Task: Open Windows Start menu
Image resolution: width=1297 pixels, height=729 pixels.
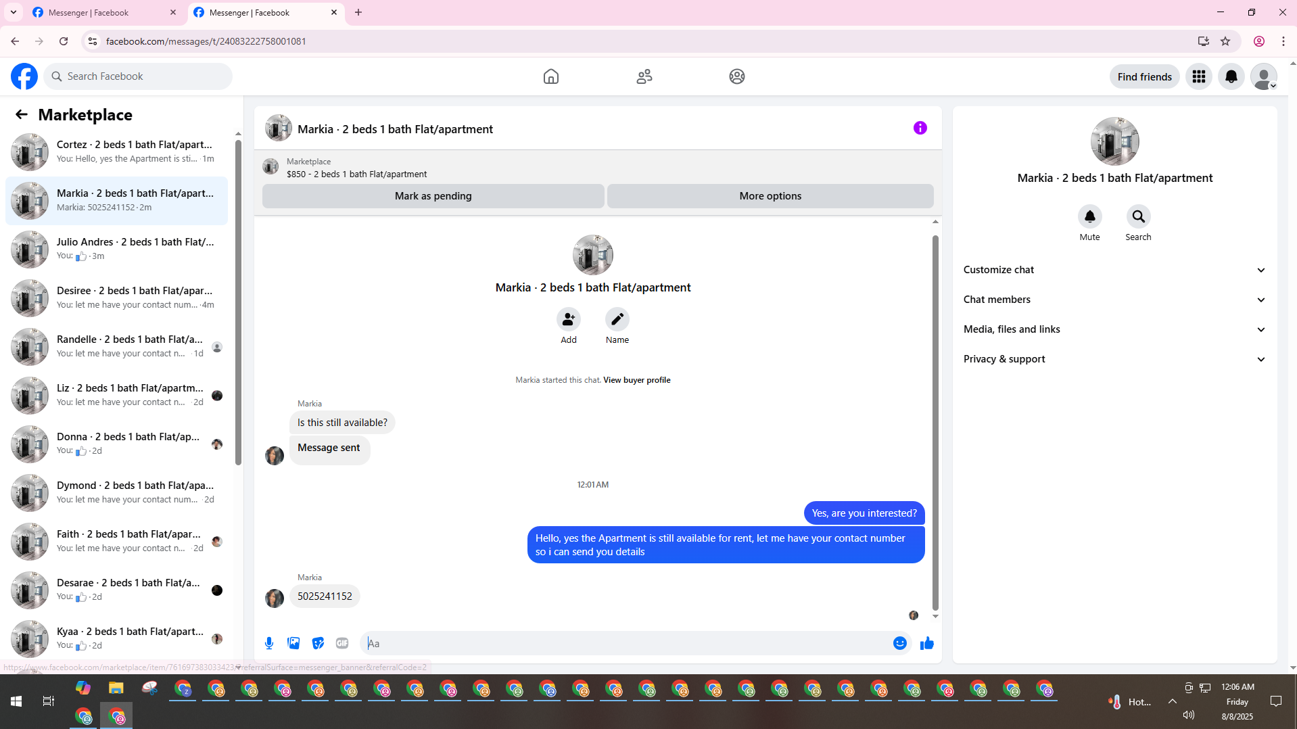Action: [x=16, y=701]
